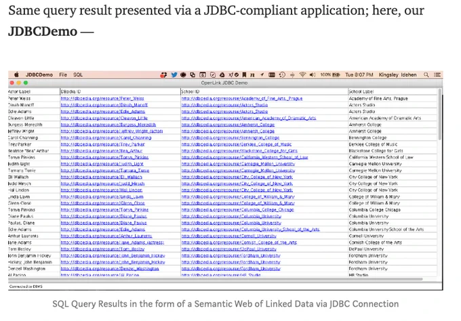461x321 pixels.
Task: Click the 'Connected to DBMS' status bar text
Action: tap(26, 286)
